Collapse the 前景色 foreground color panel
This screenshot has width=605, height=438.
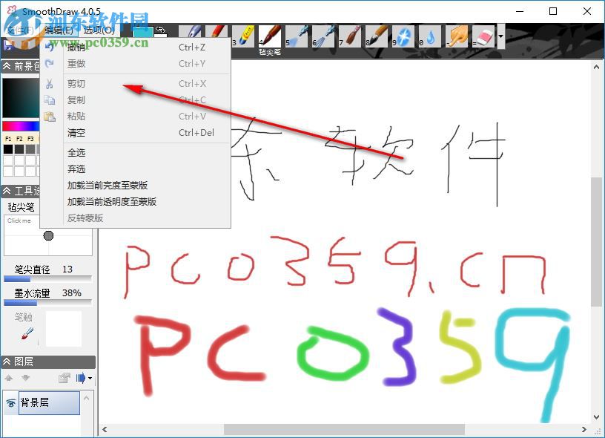coord(7,65)
